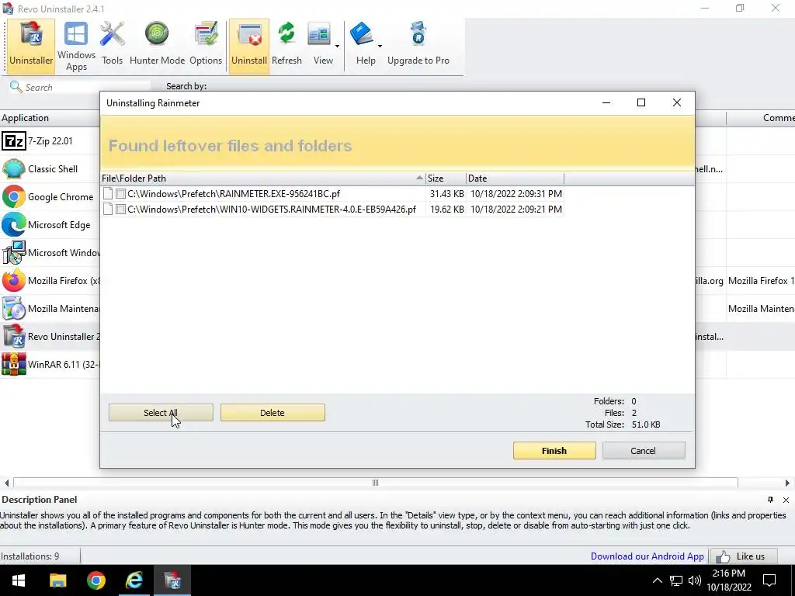795x596 pixels.
Task: Open the notification center icon
Action: pyautogui.click(x=769, y=580)
